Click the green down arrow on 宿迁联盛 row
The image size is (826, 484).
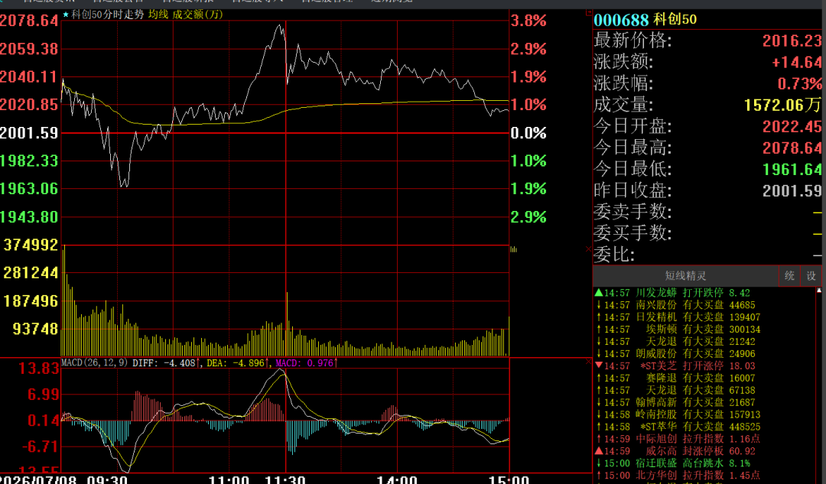[x=598, y=463]
